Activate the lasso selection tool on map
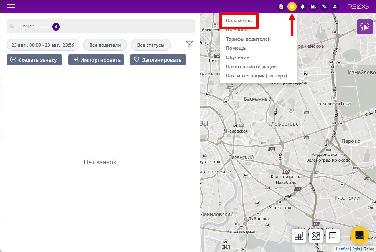The image size is (376, 252). [x=365, y=27]
